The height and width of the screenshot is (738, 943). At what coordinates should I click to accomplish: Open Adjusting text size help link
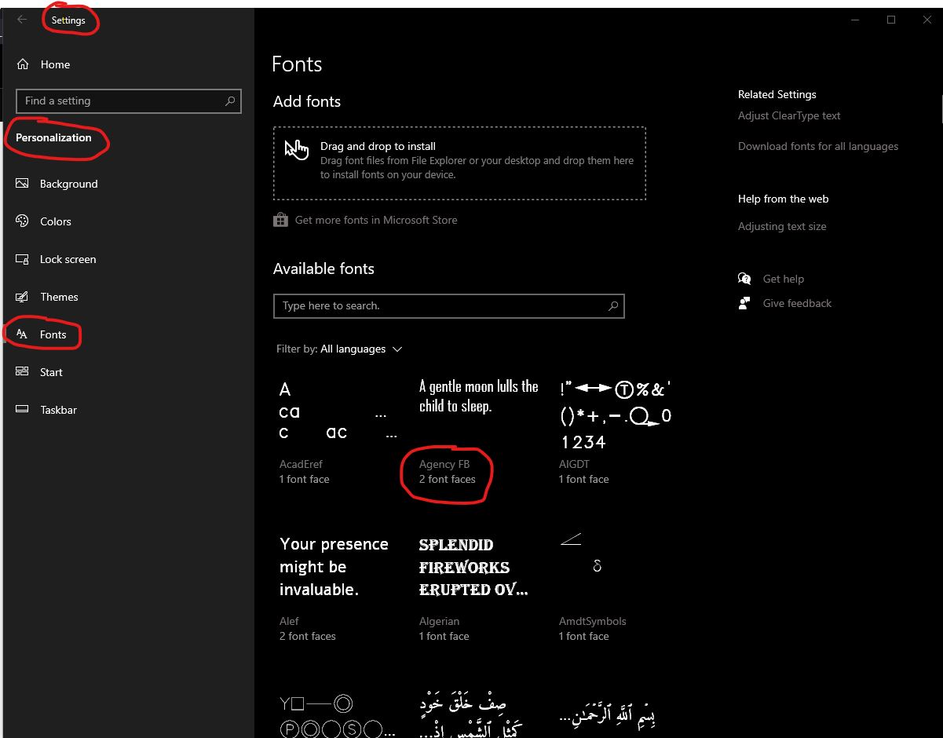click(x=782, y=226)
